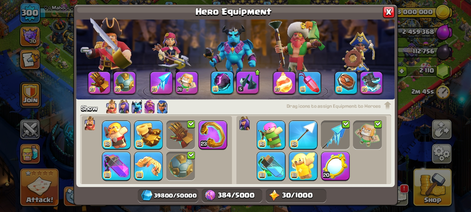The height and width of the screenshot is (212, 471).
Task: Tap the Attack! button
Action: [39, 187]
